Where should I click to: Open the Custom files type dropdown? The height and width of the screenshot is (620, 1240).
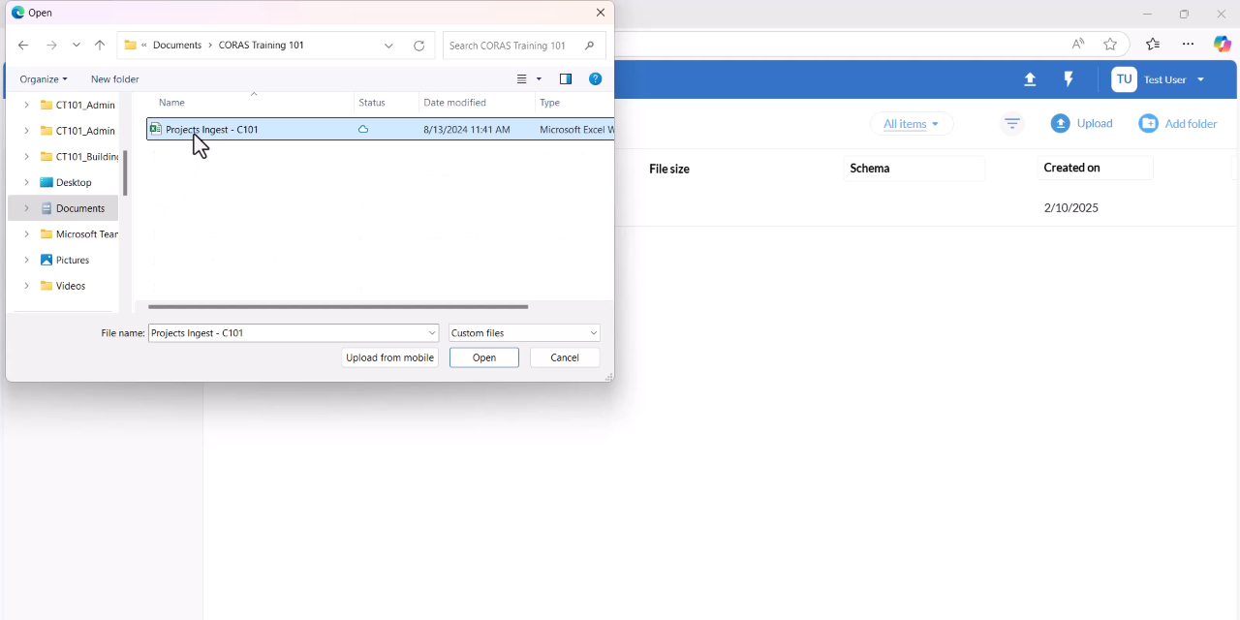(524, 333)
